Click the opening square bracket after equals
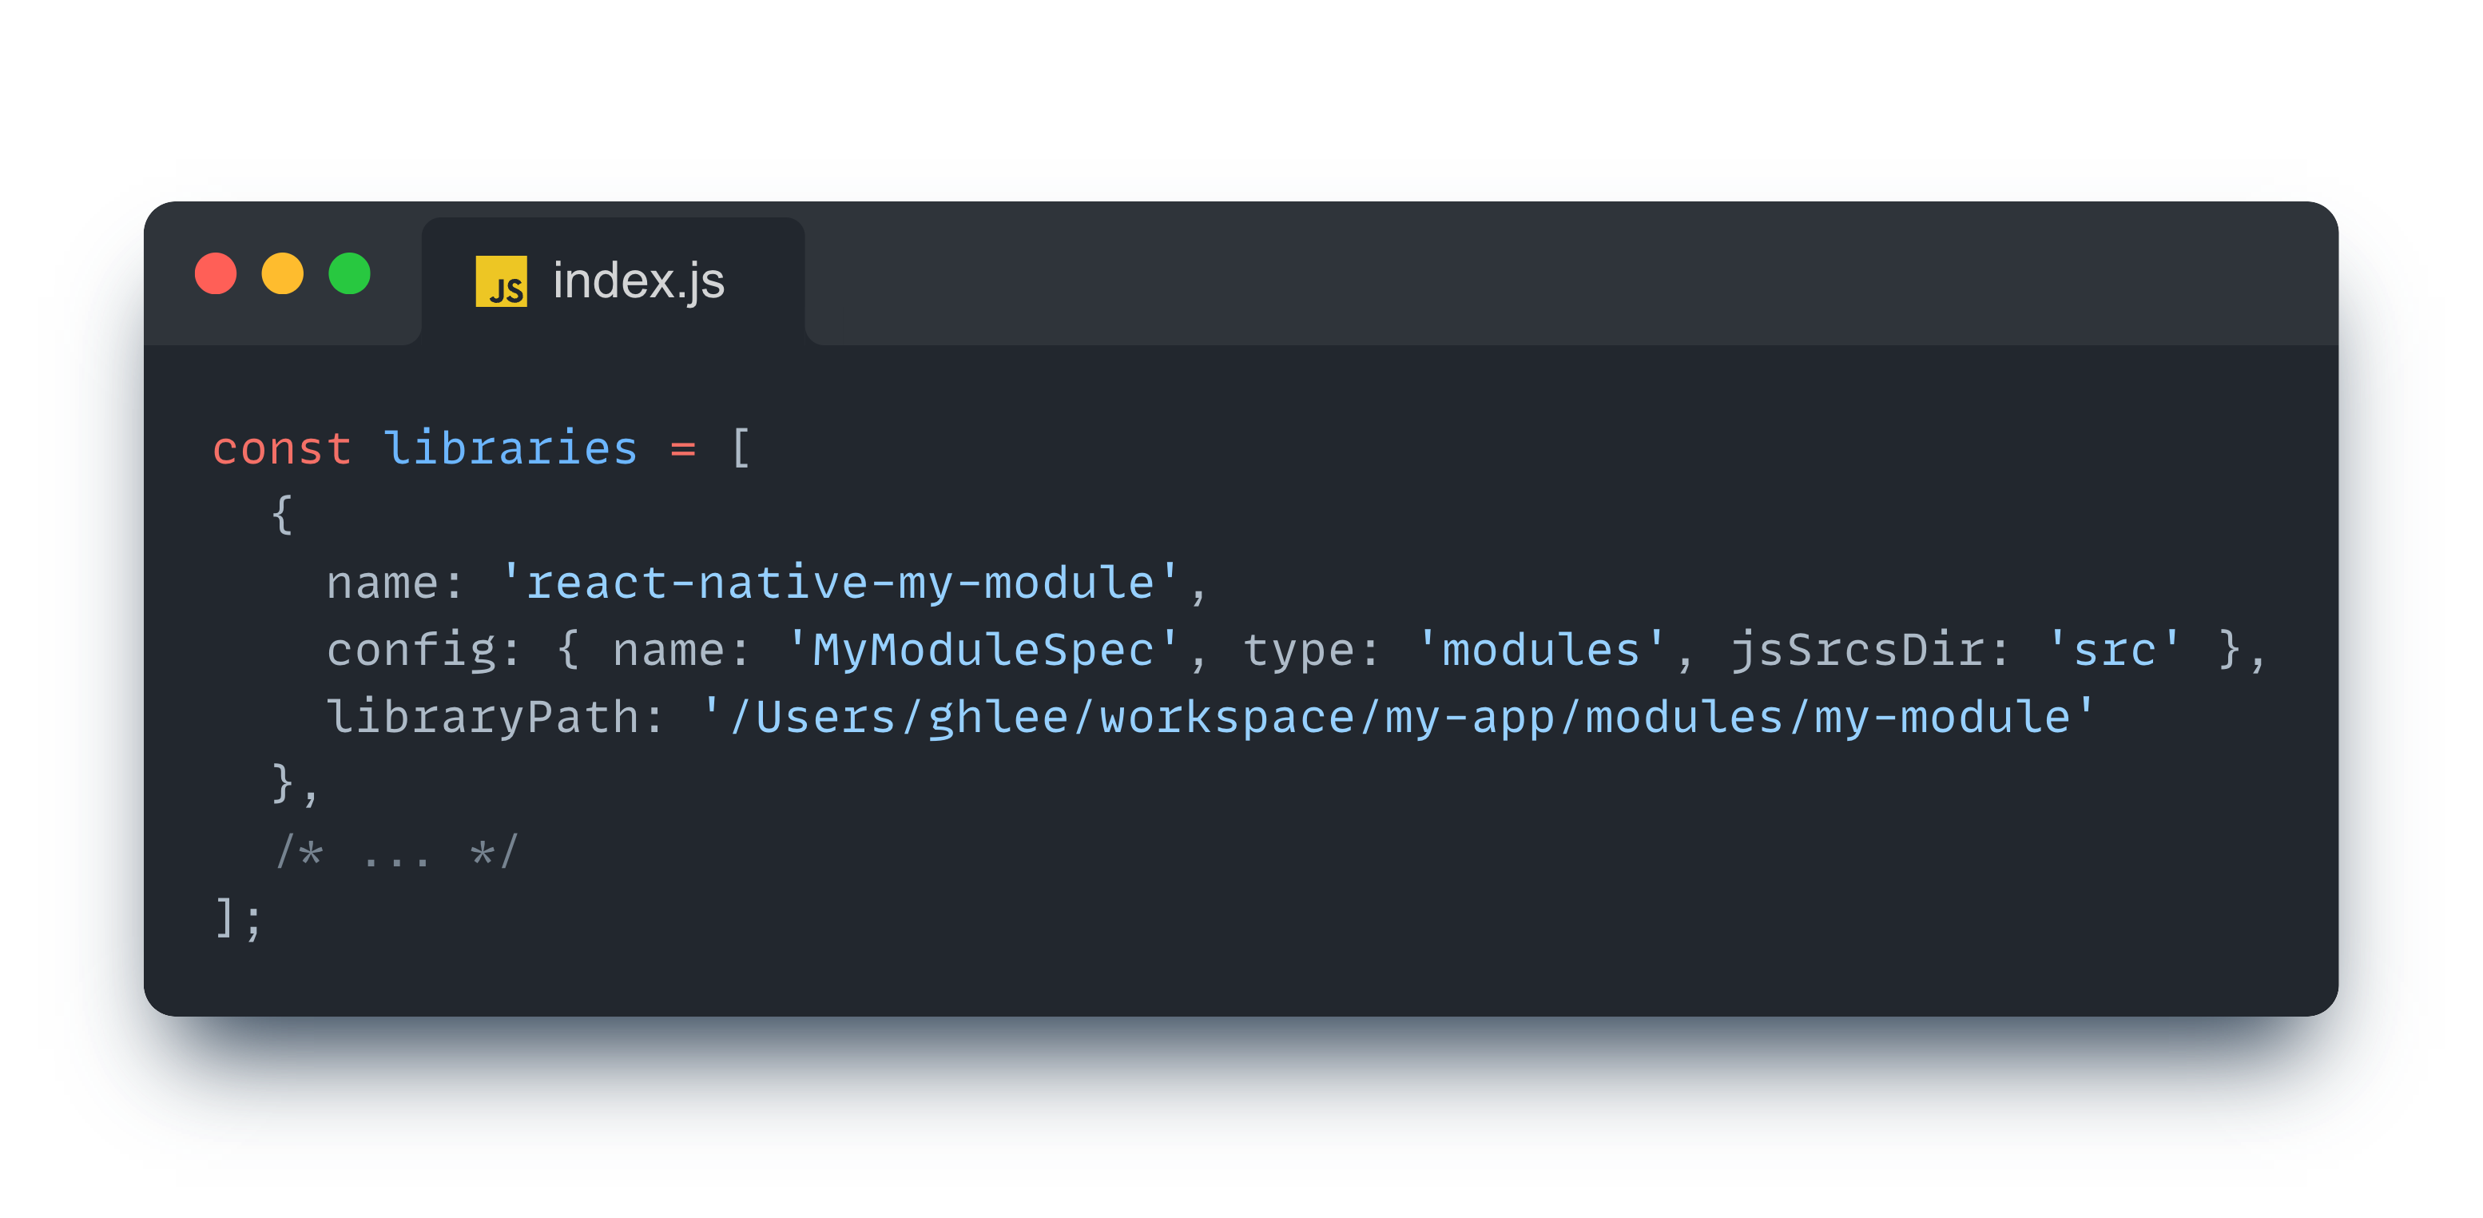This screenshot has height=1218, width=2483. click(741, 449)
